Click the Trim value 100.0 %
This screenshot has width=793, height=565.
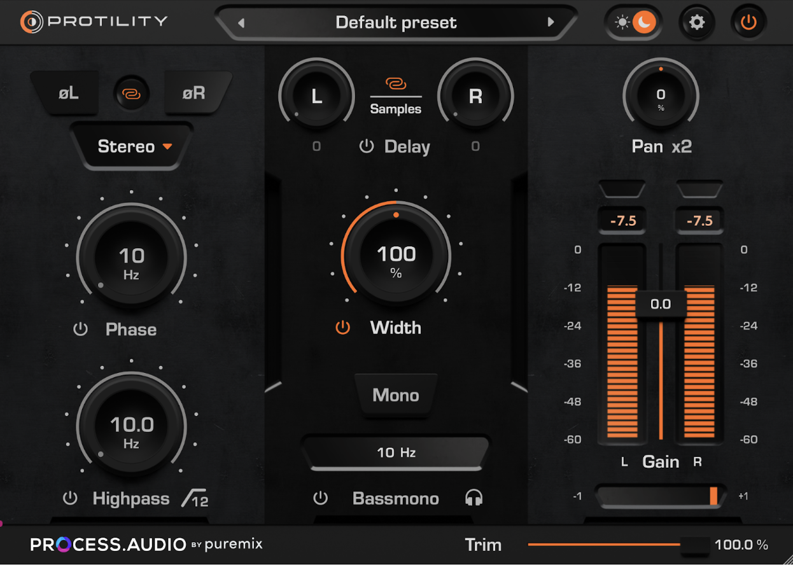coord(741,545)
